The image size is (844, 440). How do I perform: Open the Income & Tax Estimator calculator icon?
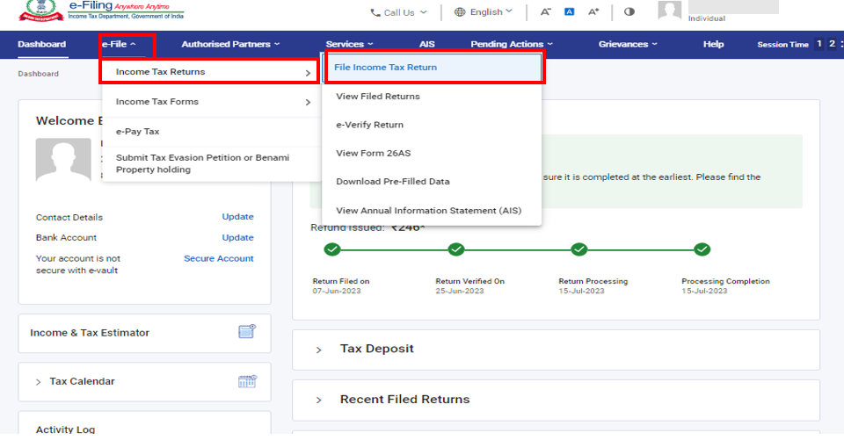tap(247, 332)
